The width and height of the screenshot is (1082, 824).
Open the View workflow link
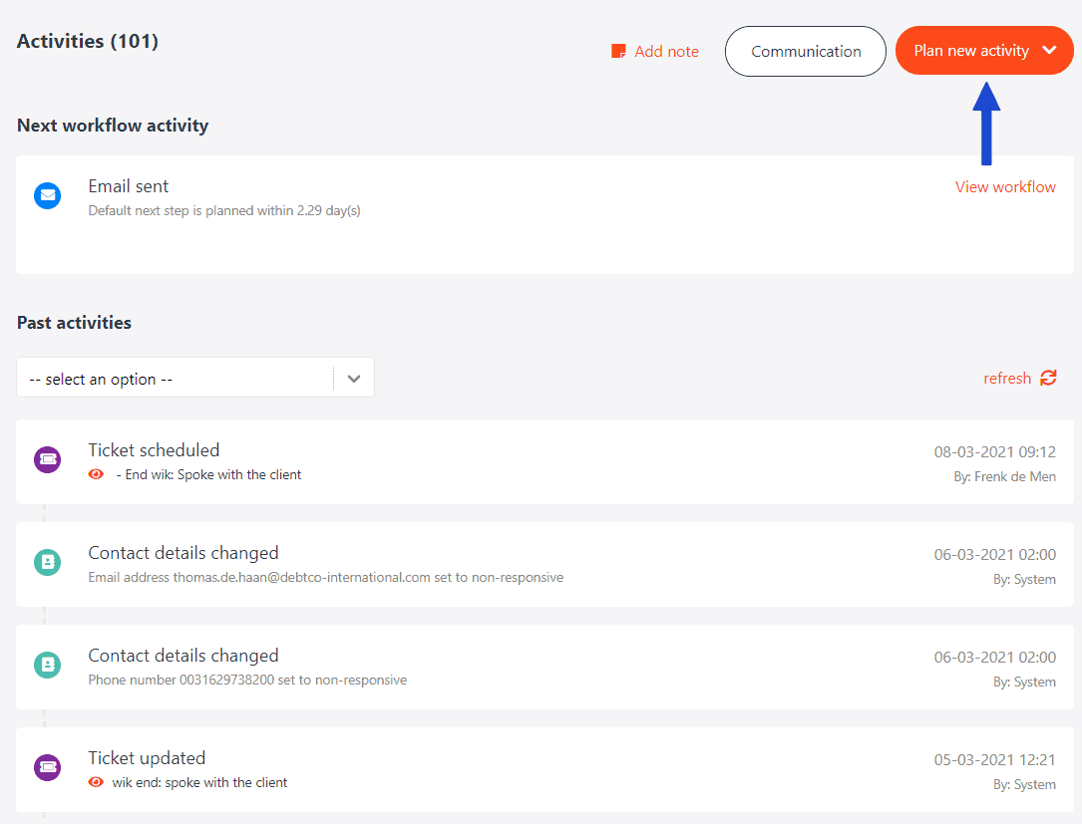[x=1005, y=187]
